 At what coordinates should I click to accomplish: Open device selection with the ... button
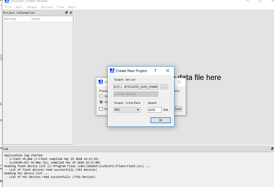click(164, 87)
